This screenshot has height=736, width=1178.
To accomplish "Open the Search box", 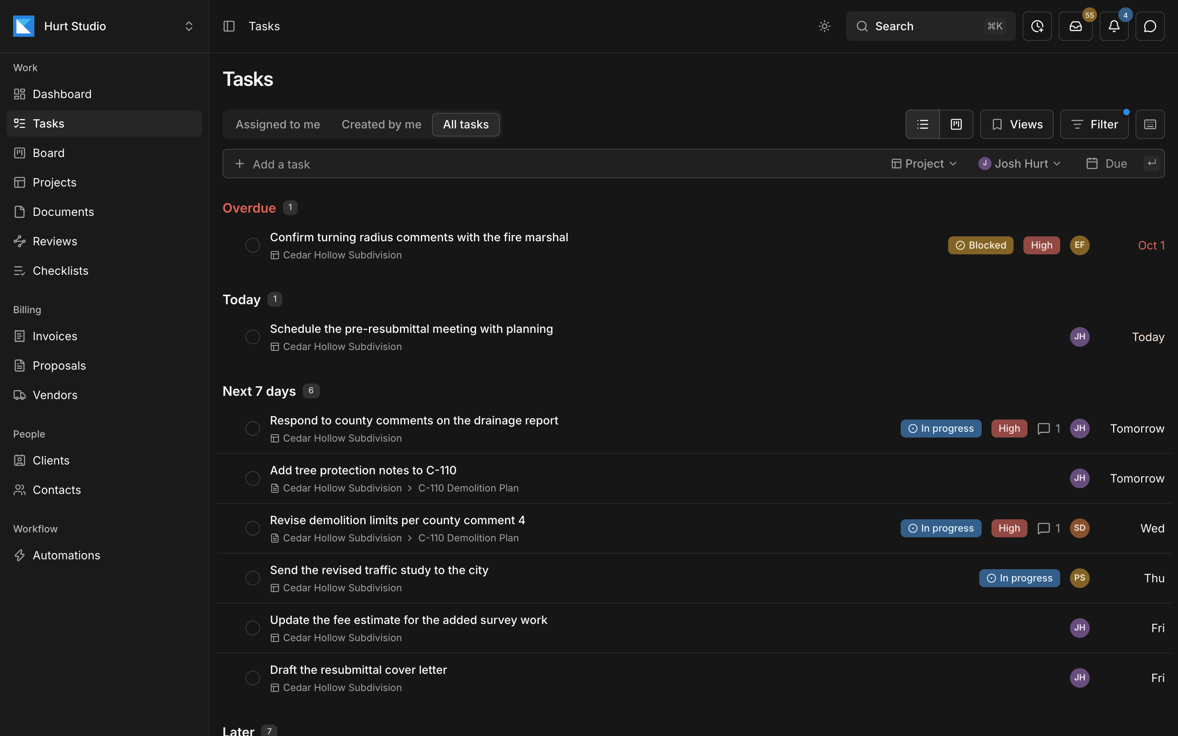I will point(930,26).
